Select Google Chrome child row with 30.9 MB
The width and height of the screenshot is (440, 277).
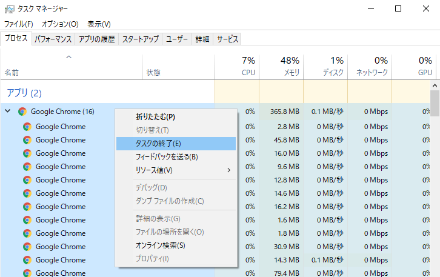[61, 247]
